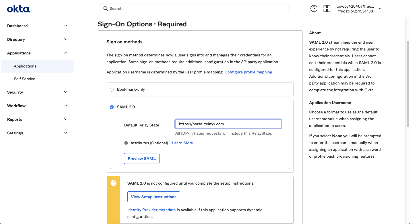Open the Learn More link
Image resolution: width=410 pixels, height=224 pixels.
click(x=183, y=143)
